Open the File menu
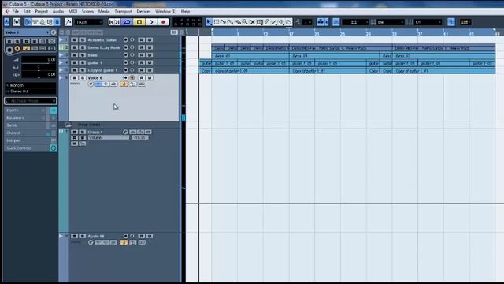 pyautogui.click(x=16, y=11)
